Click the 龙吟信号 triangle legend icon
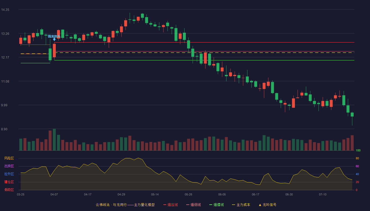Viewport: 370px width, 211px height. [260, 205]
